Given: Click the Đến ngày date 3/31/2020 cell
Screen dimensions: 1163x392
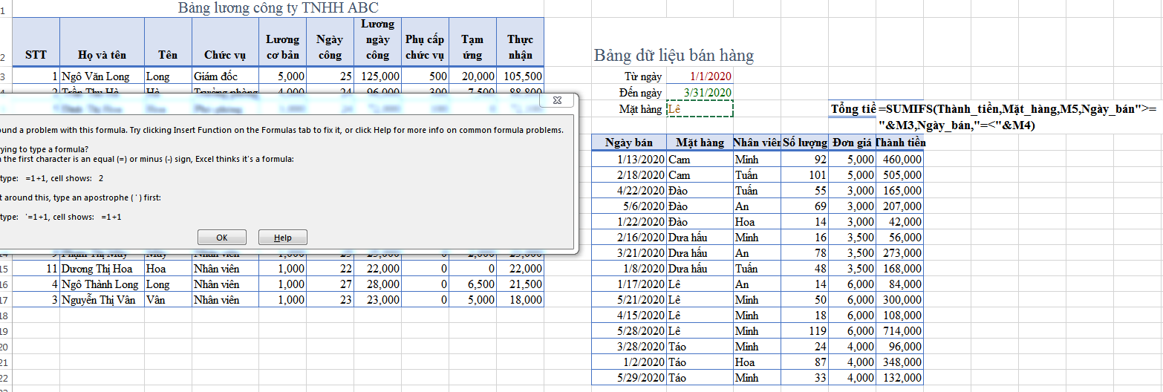Looking at the screenshot, I should (x=700, y=93).
